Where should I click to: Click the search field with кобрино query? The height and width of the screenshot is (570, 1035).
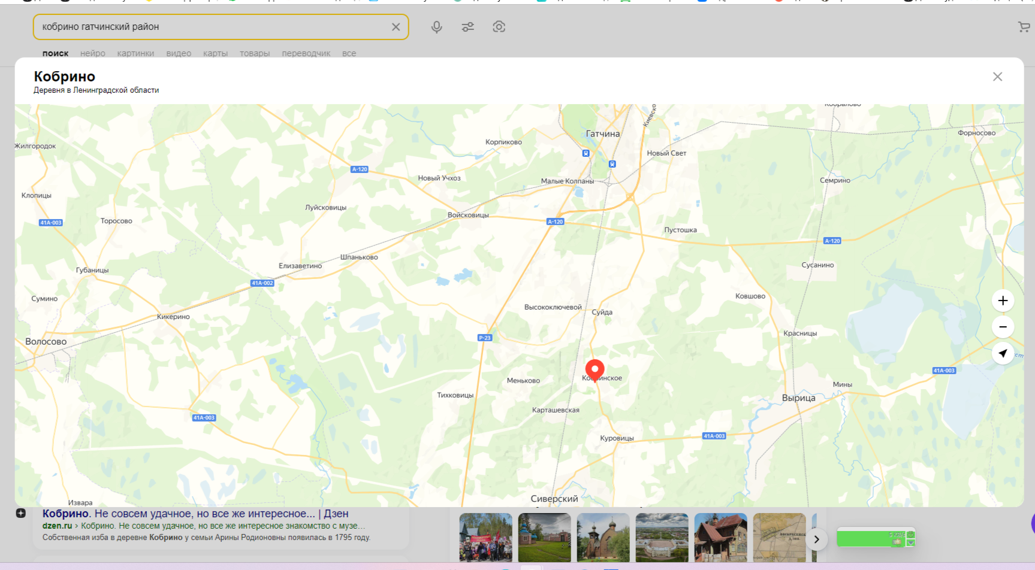click(210, 27)
